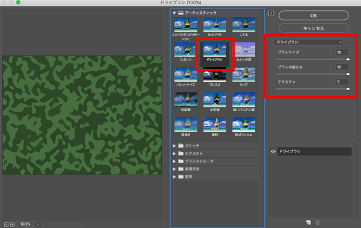Choose the ネオン光彩 filter thumbnail

[244, 50]
